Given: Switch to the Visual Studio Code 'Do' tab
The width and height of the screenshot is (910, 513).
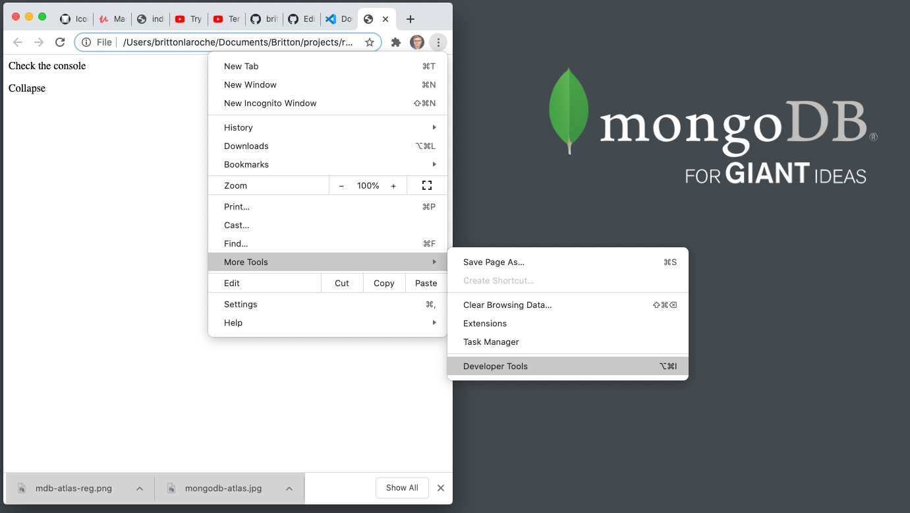Looking at the screenshot, I should (339, 19).
